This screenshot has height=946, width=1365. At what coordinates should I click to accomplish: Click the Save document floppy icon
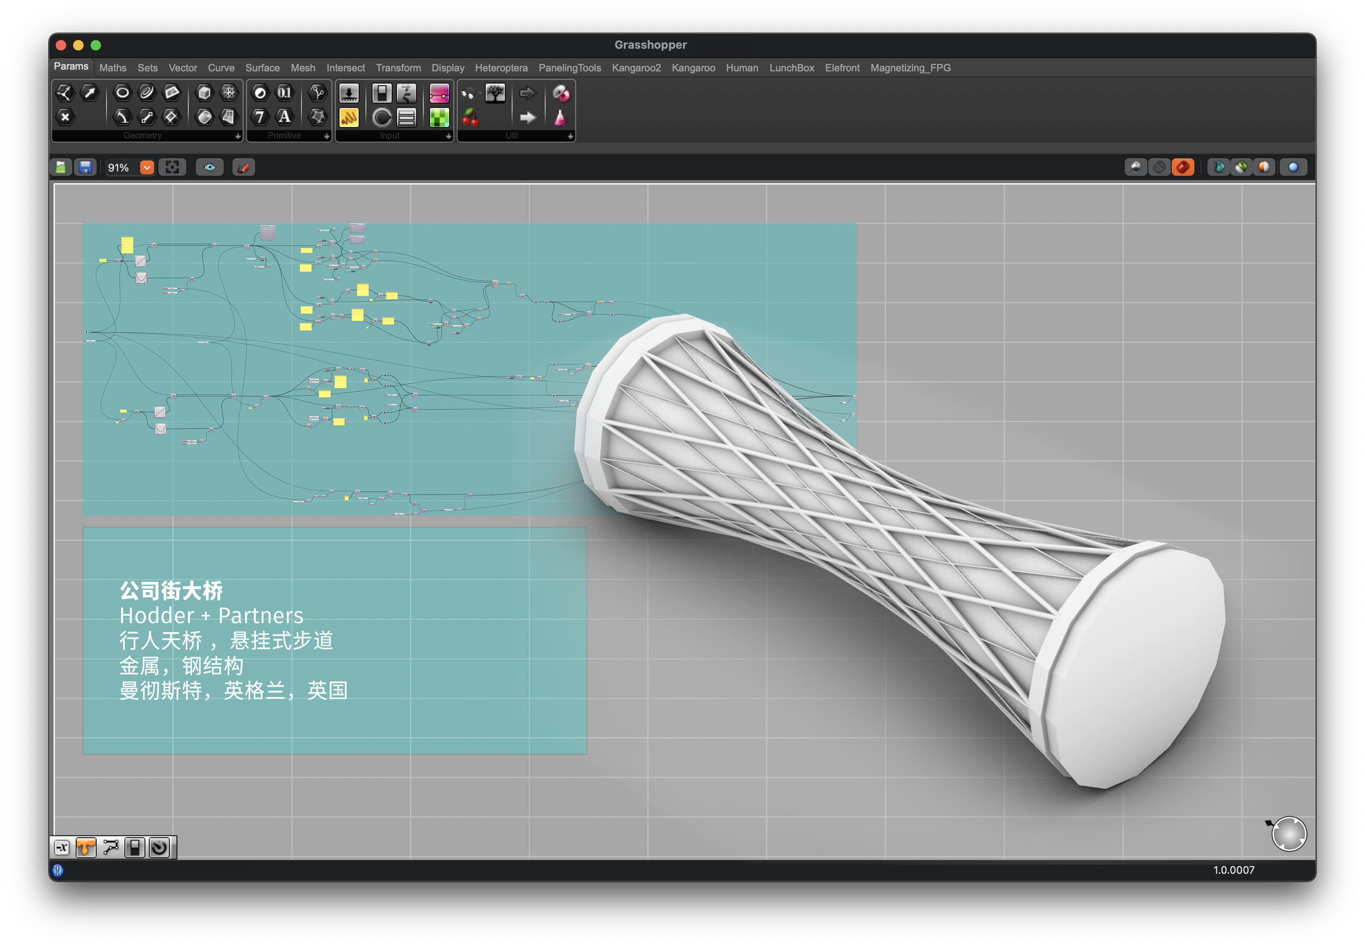[85, 168]
